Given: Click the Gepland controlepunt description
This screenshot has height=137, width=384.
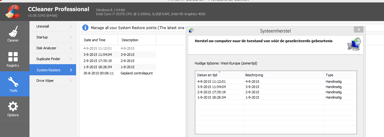Looking at the screenshot, I should click(136, 73).
